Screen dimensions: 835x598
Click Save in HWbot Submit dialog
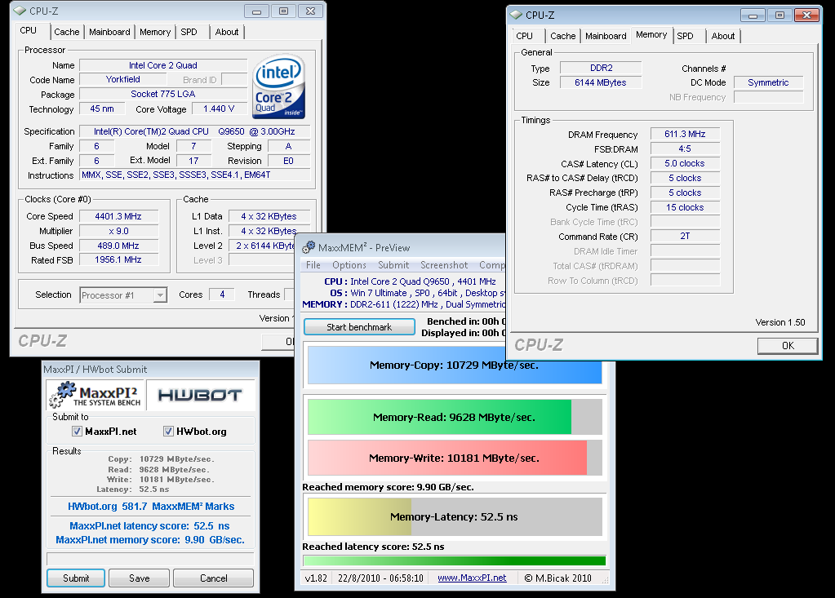point(139,578)
